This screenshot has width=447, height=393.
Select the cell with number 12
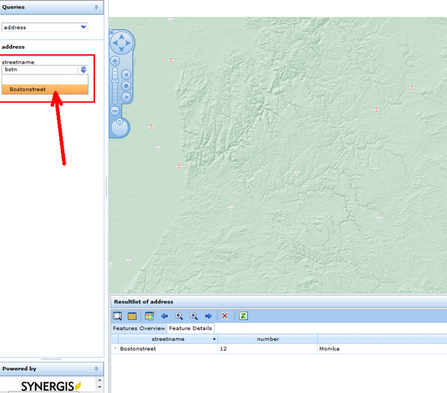(267, 348)
